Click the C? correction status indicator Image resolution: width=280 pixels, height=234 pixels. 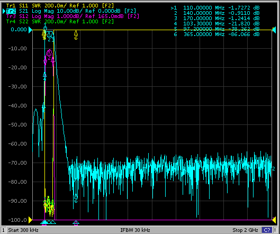point(267,230)
